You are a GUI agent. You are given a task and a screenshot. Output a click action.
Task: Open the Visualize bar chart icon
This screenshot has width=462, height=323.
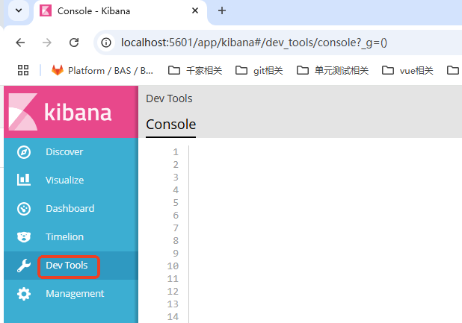(x=24, y=180)
